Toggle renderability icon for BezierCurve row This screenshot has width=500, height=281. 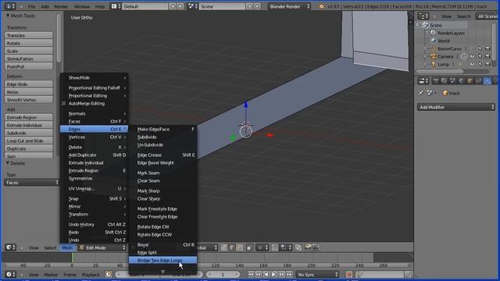click(x=487, y=48)
